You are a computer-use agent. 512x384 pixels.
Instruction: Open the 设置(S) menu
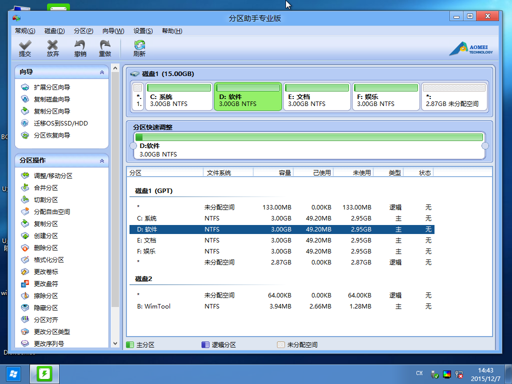[143, 31]
